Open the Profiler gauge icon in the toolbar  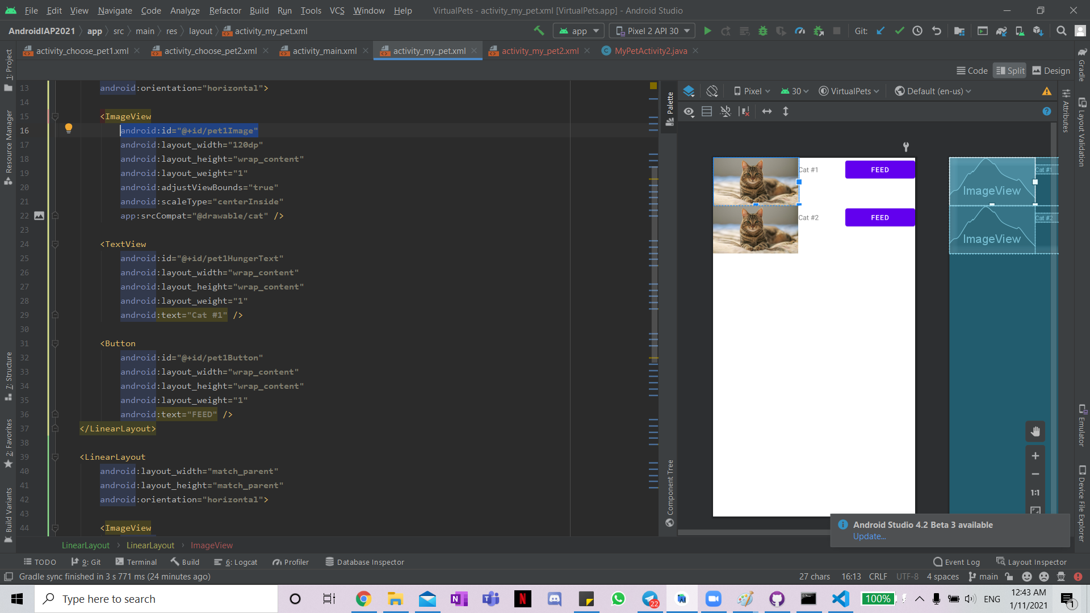pyautogui.click(x=800, y=31)
